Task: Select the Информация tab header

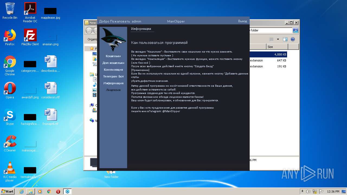Action: tap(141, 29)
